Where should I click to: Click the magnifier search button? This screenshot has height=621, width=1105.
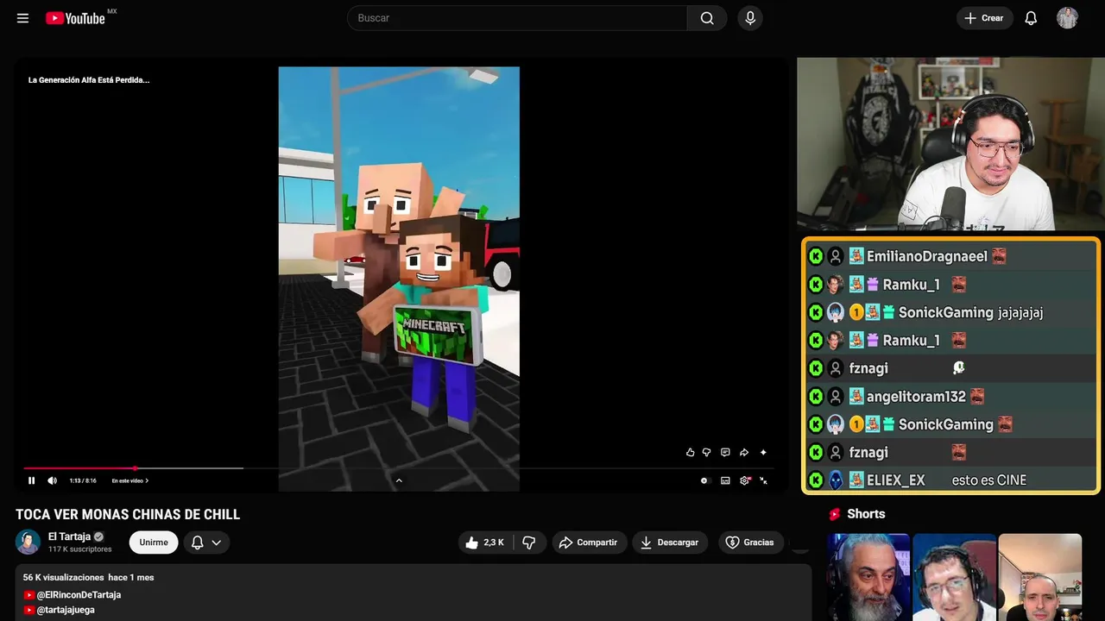click(707, 18)
